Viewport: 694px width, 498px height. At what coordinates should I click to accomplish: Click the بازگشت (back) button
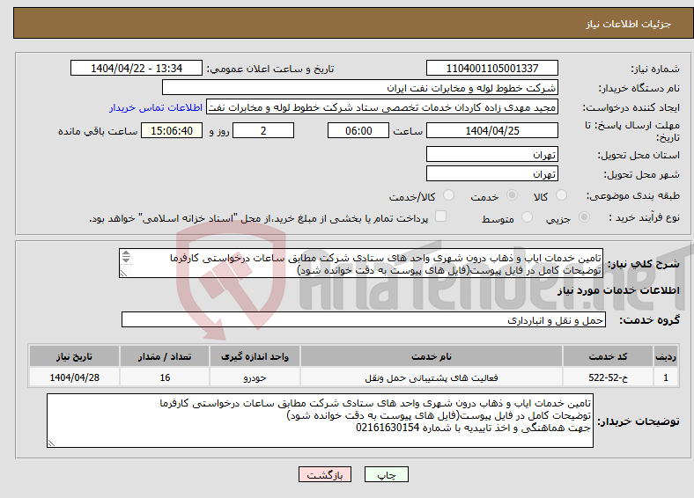click(325, 474)
